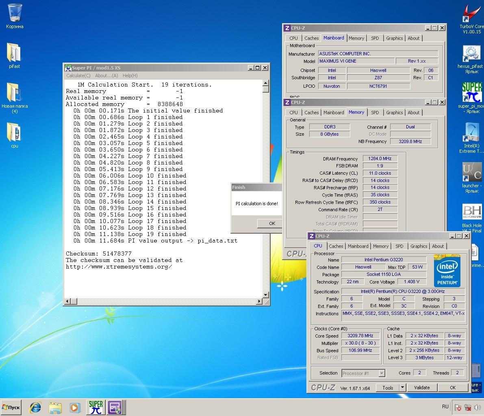The image size is (484, 416).
Task: Switch to Super PI taskbar button
Action: click(95, 407)
